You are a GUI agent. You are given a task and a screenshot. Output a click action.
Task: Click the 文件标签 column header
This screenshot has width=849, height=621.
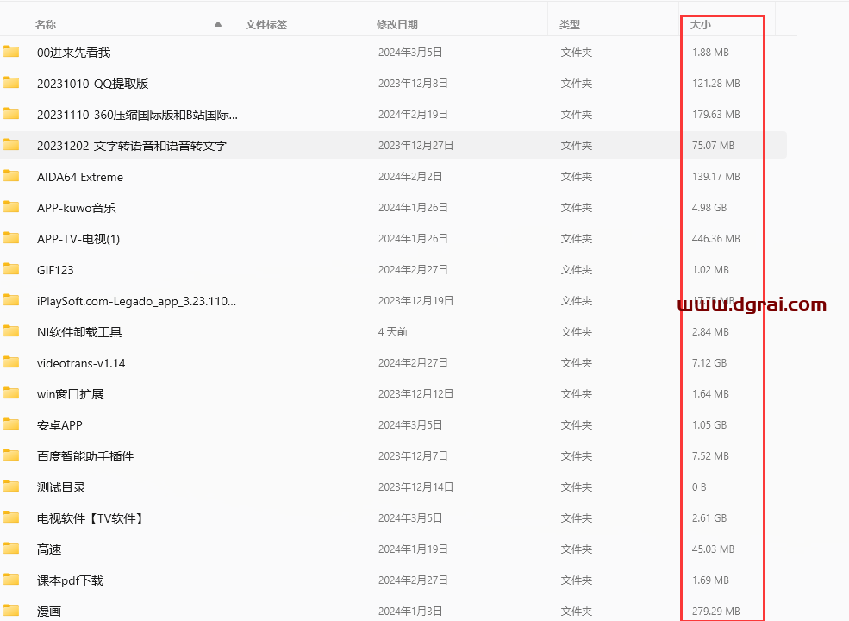coord(266,24)
